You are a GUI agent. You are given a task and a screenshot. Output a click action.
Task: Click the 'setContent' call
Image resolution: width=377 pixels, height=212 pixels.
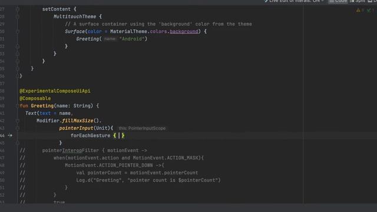[x=57, y=9]
